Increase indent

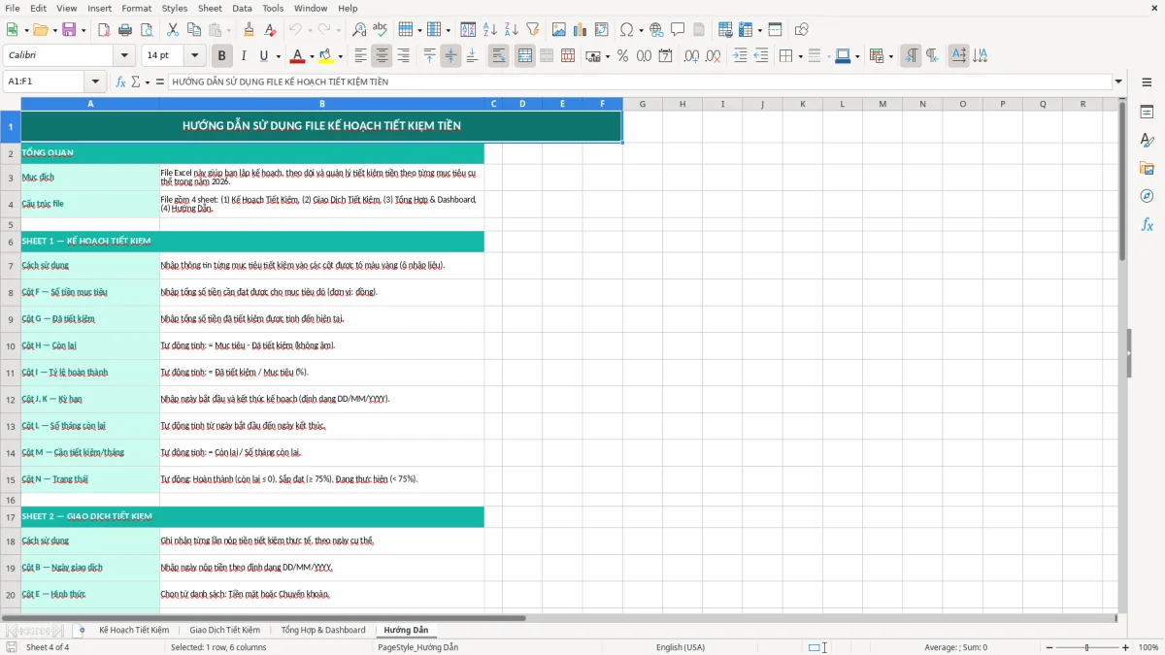pos(740,56)
